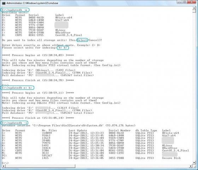Click the vertical scrollbar up arrow

pos(194,8)
